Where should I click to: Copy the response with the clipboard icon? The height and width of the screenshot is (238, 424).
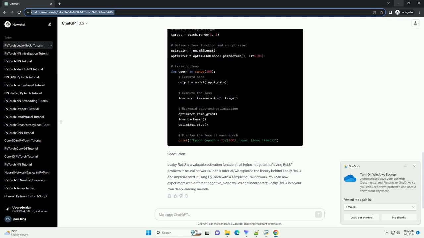(169, 196)
